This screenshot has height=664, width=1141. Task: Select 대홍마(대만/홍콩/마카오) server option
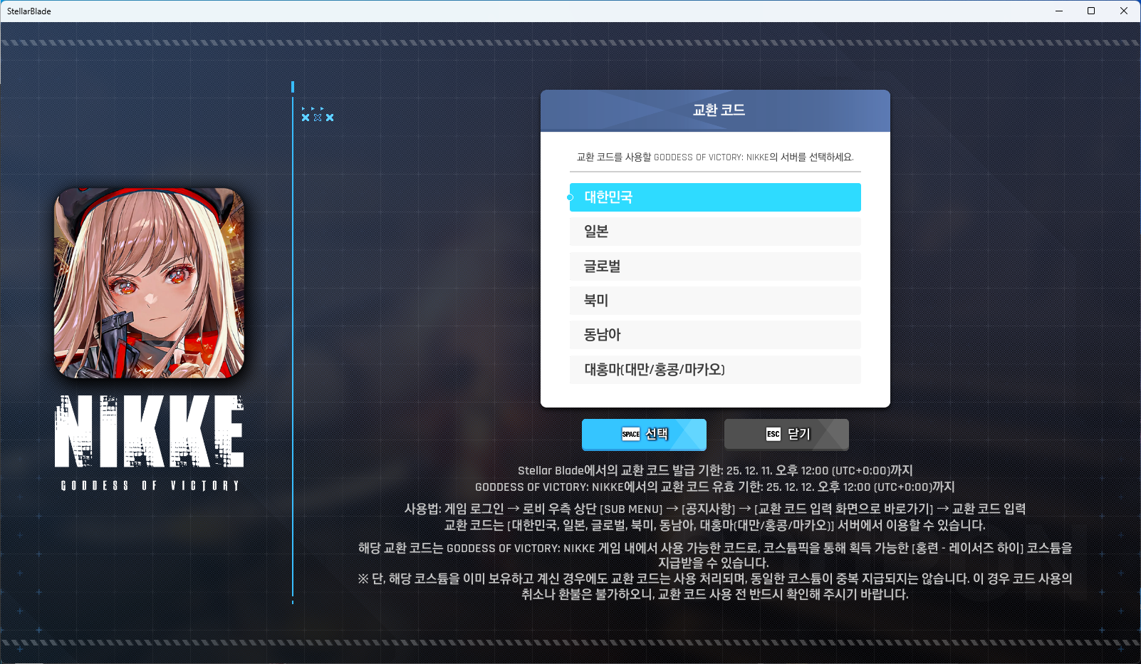click(715, 370)
